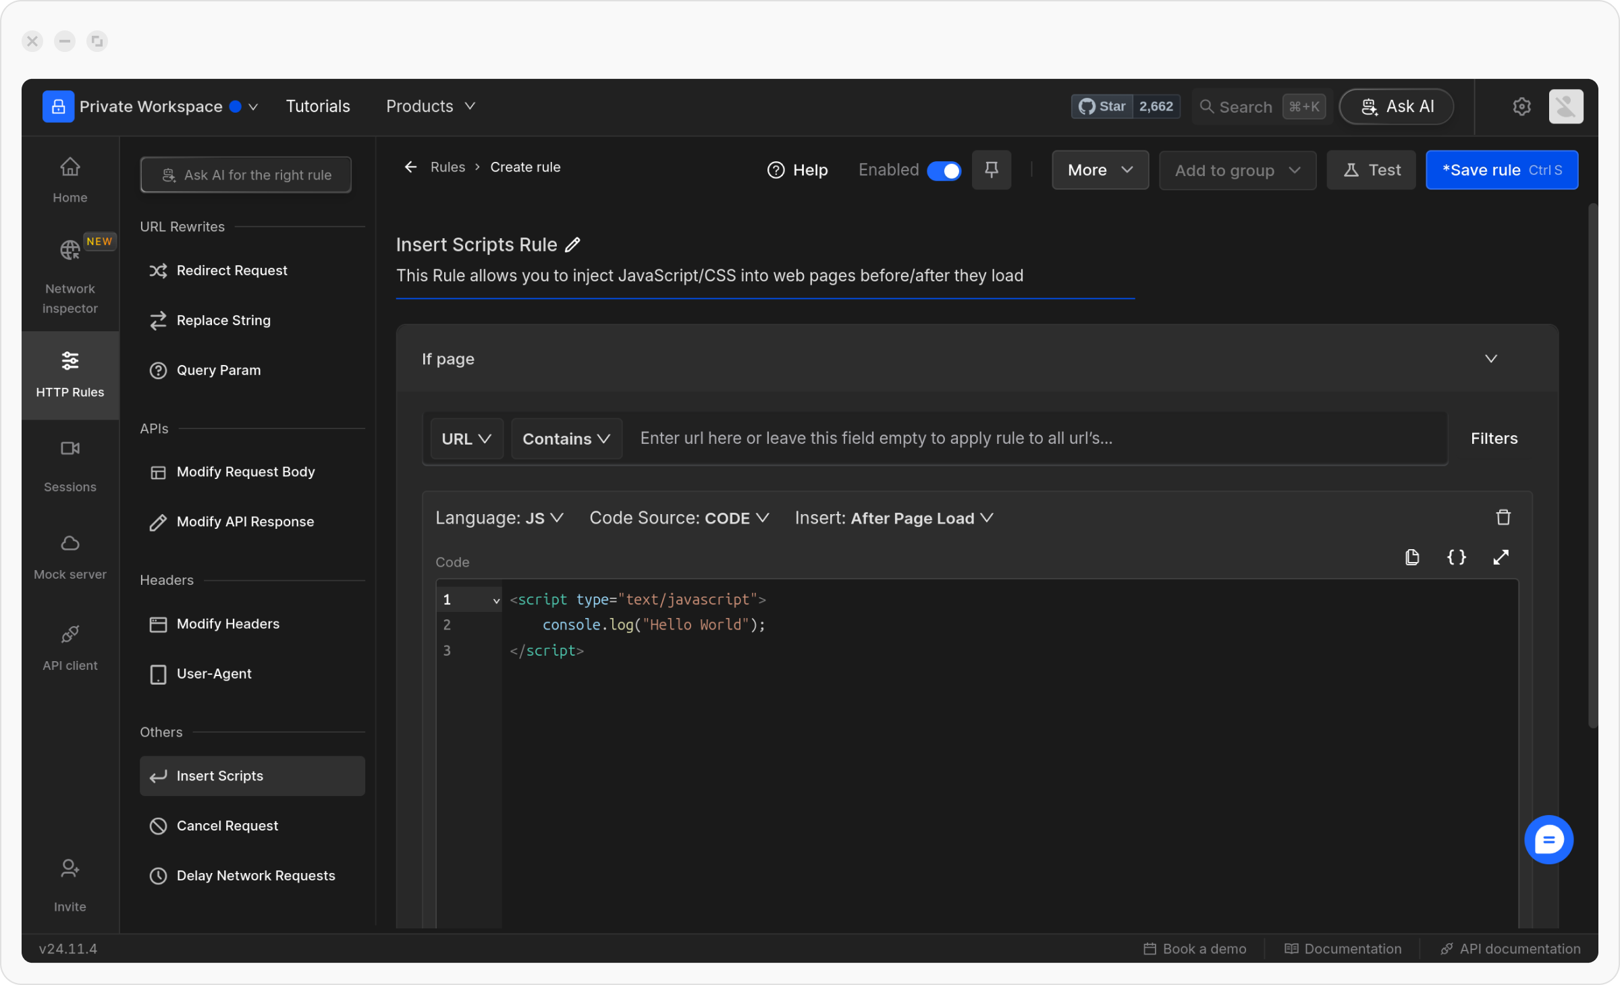Open settings gear icon
This screenshot has height=985, width=1620.
point(1521,107)
